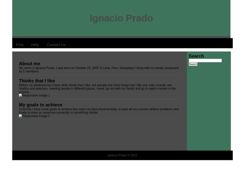Screen dimensions: 245x183
Task: Click the footer Ignacio Prado © 2023 text
Action: point(122,155)
